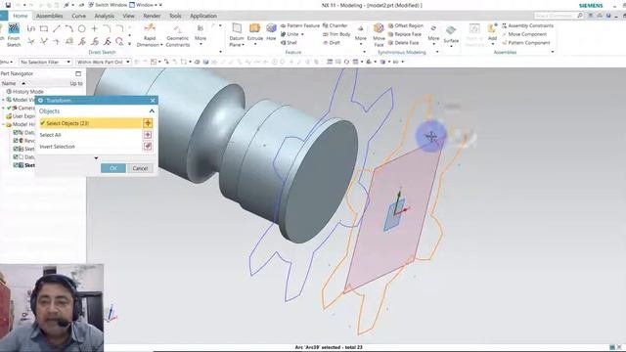
Task: Select the Arc sketch tool
Action: click(x=69, y=28)
